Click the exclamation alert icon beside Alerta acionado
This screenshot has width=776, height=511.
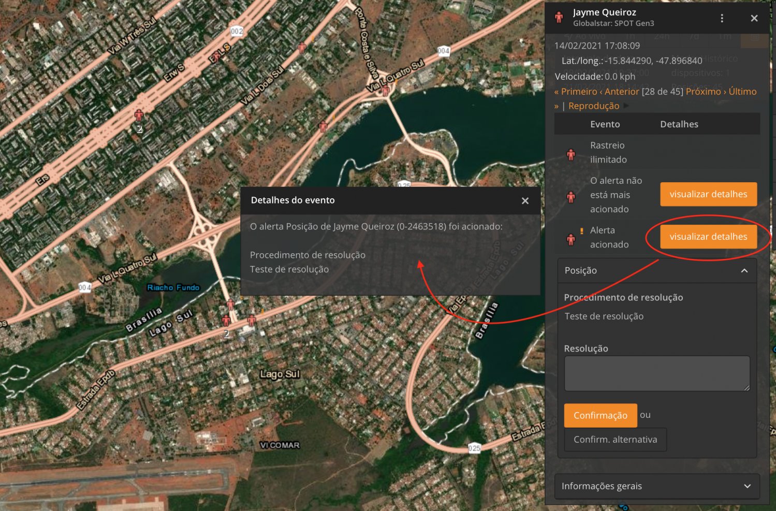[x=581, y=231]
